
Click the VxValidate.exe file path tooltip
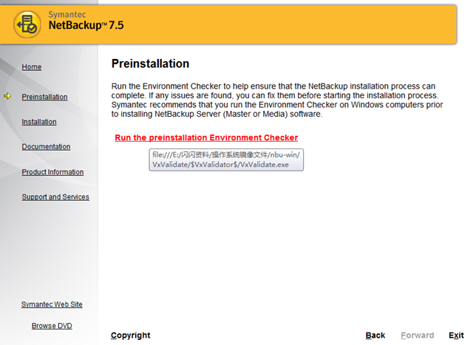tap(226, 160)
